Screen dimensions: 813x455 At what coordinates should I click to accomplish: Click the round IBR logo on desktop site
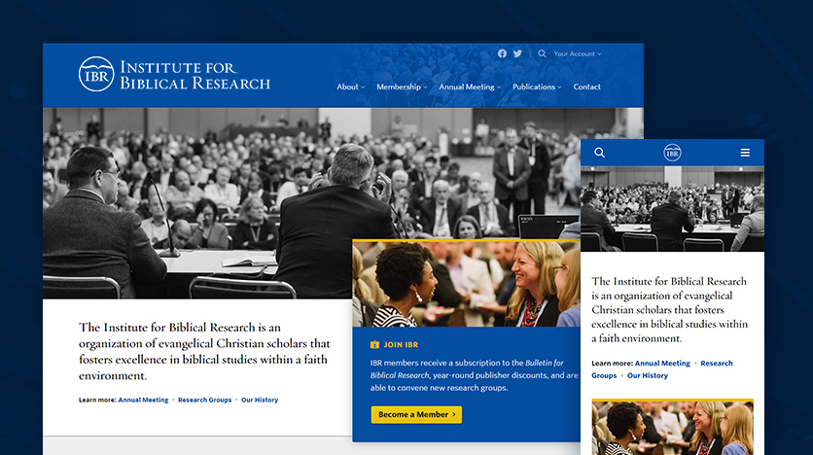tap(96, 74)
